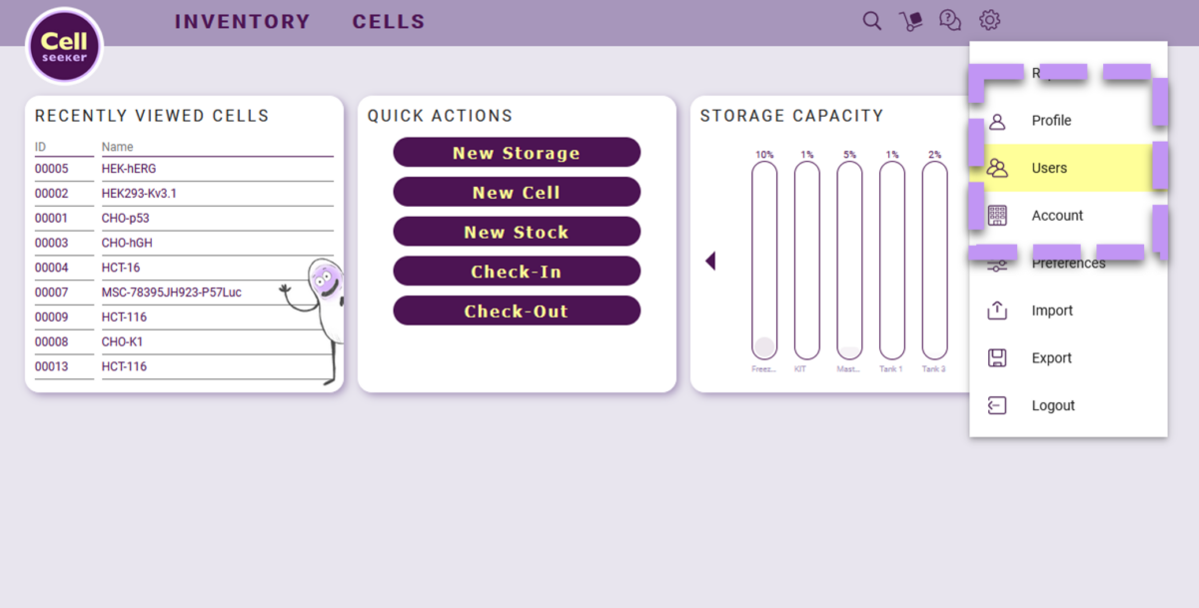Click the Users group icon

tap(997, 168)
